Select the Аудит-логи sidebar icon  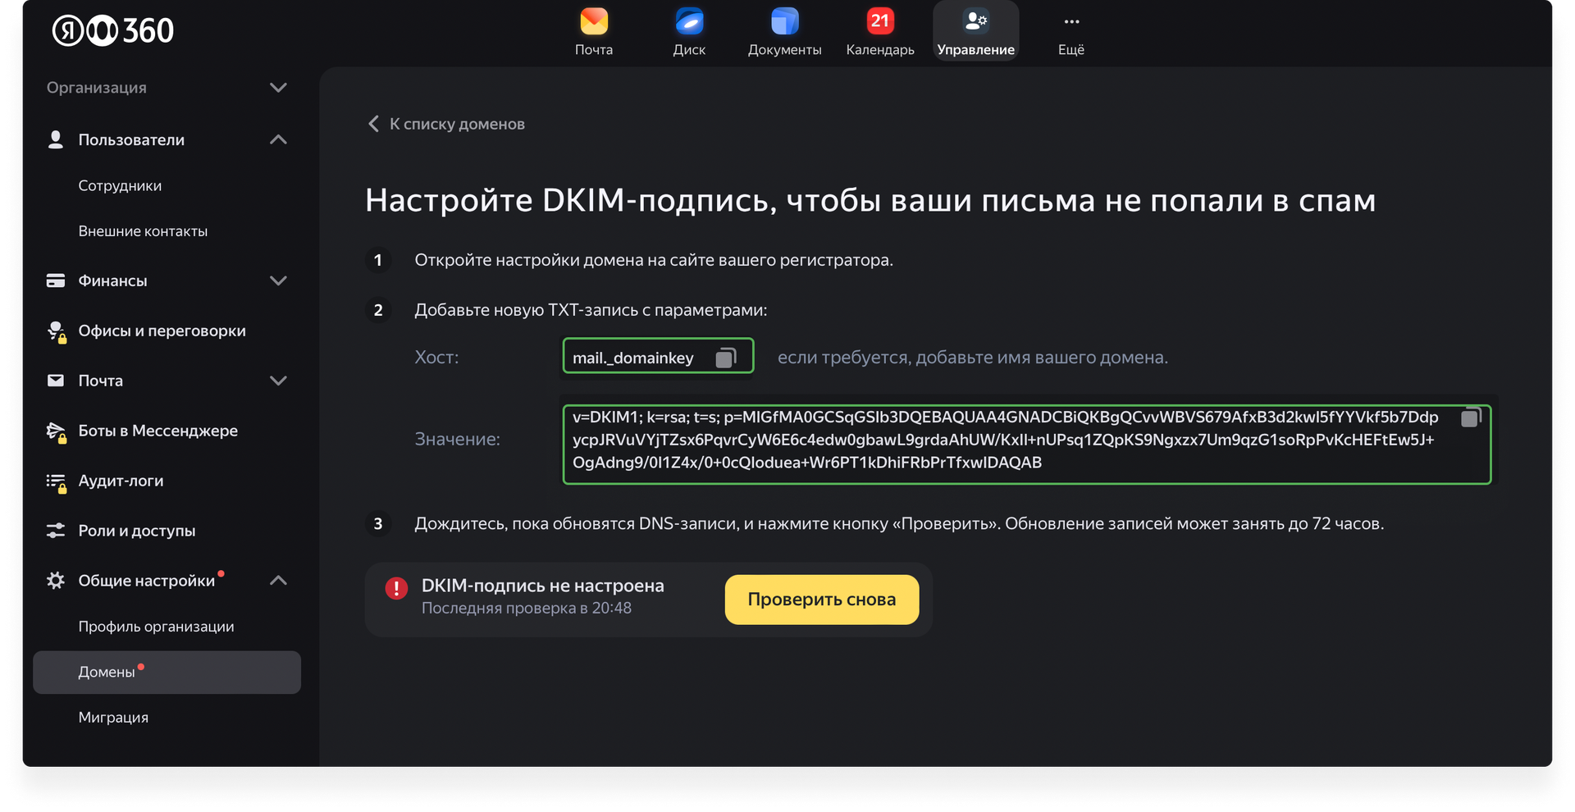(x=55, y=481)
